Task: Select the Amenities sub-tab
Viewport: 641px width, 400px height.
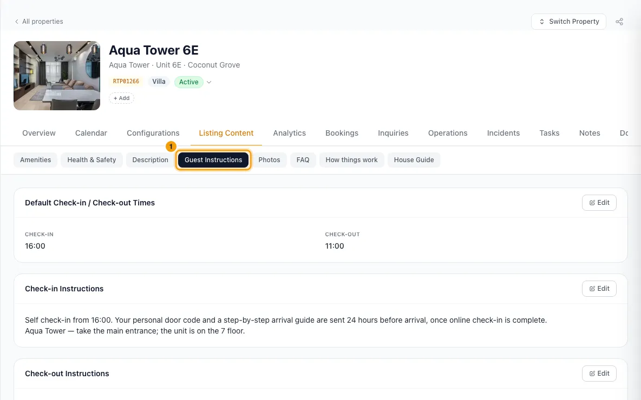Action: click(36, 160)
